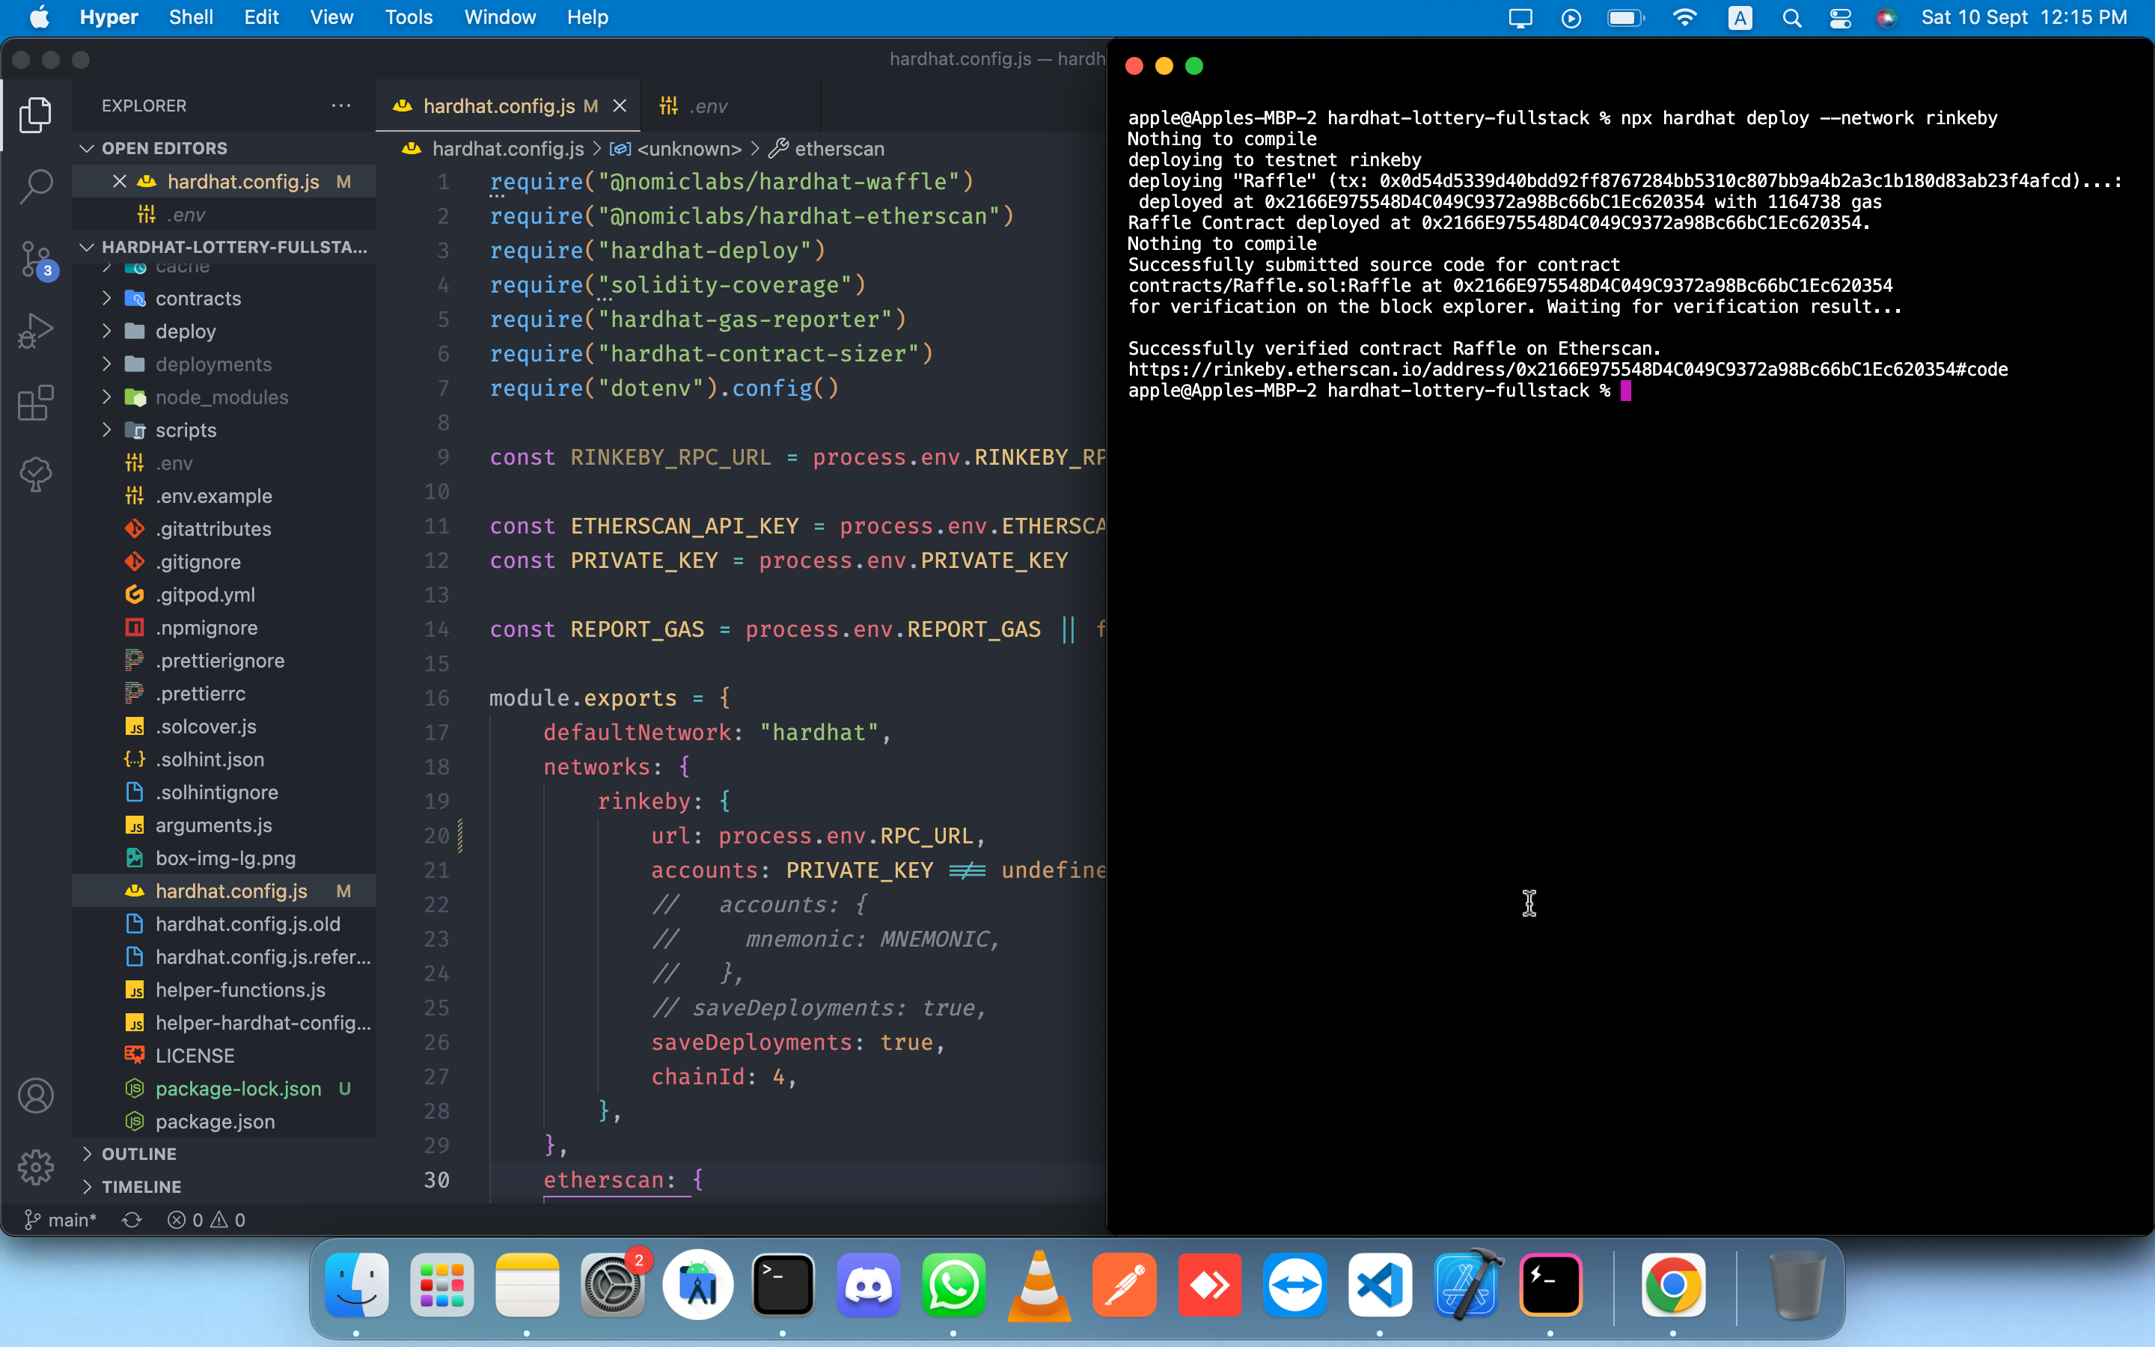2155x1347 pixels.
Task: Open Source Control view with 3 changes
Action: [36, 260]
